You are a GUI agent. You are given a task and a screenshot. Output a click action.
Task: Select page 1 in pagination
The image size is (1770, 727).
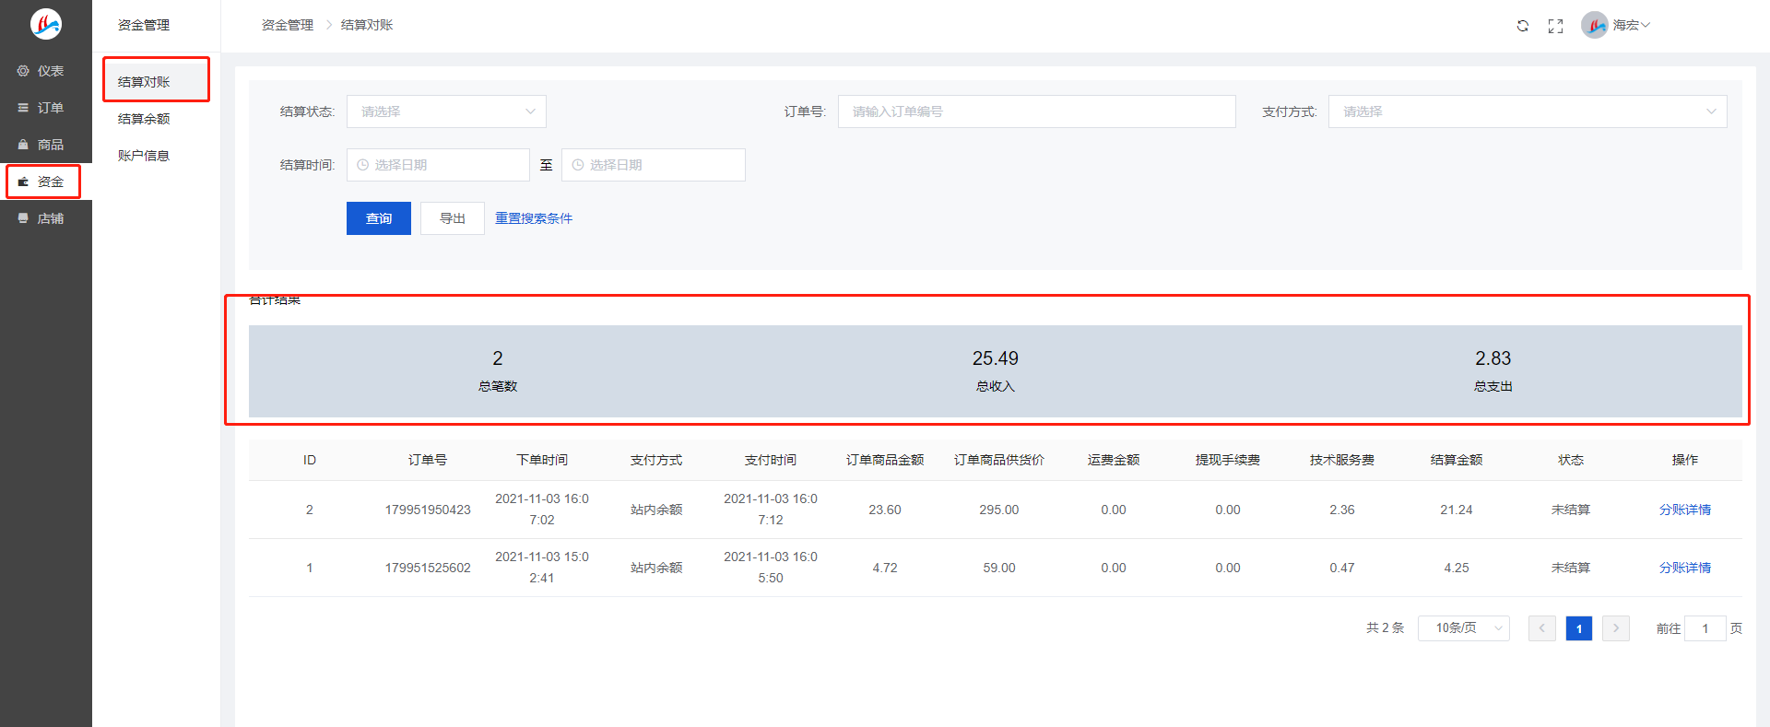click(1579, 628)
